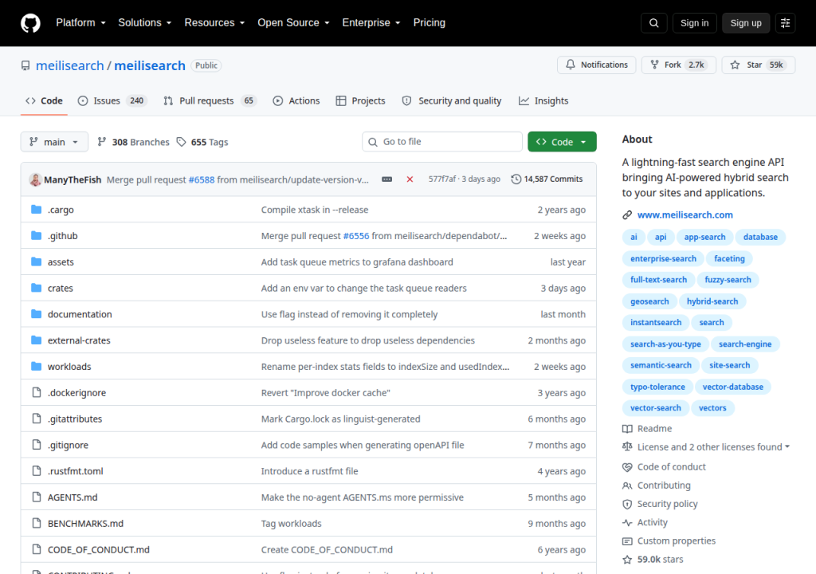Click the .dockerignore file icon
This screenshot has height=574, width=816.
coord(37,392)
